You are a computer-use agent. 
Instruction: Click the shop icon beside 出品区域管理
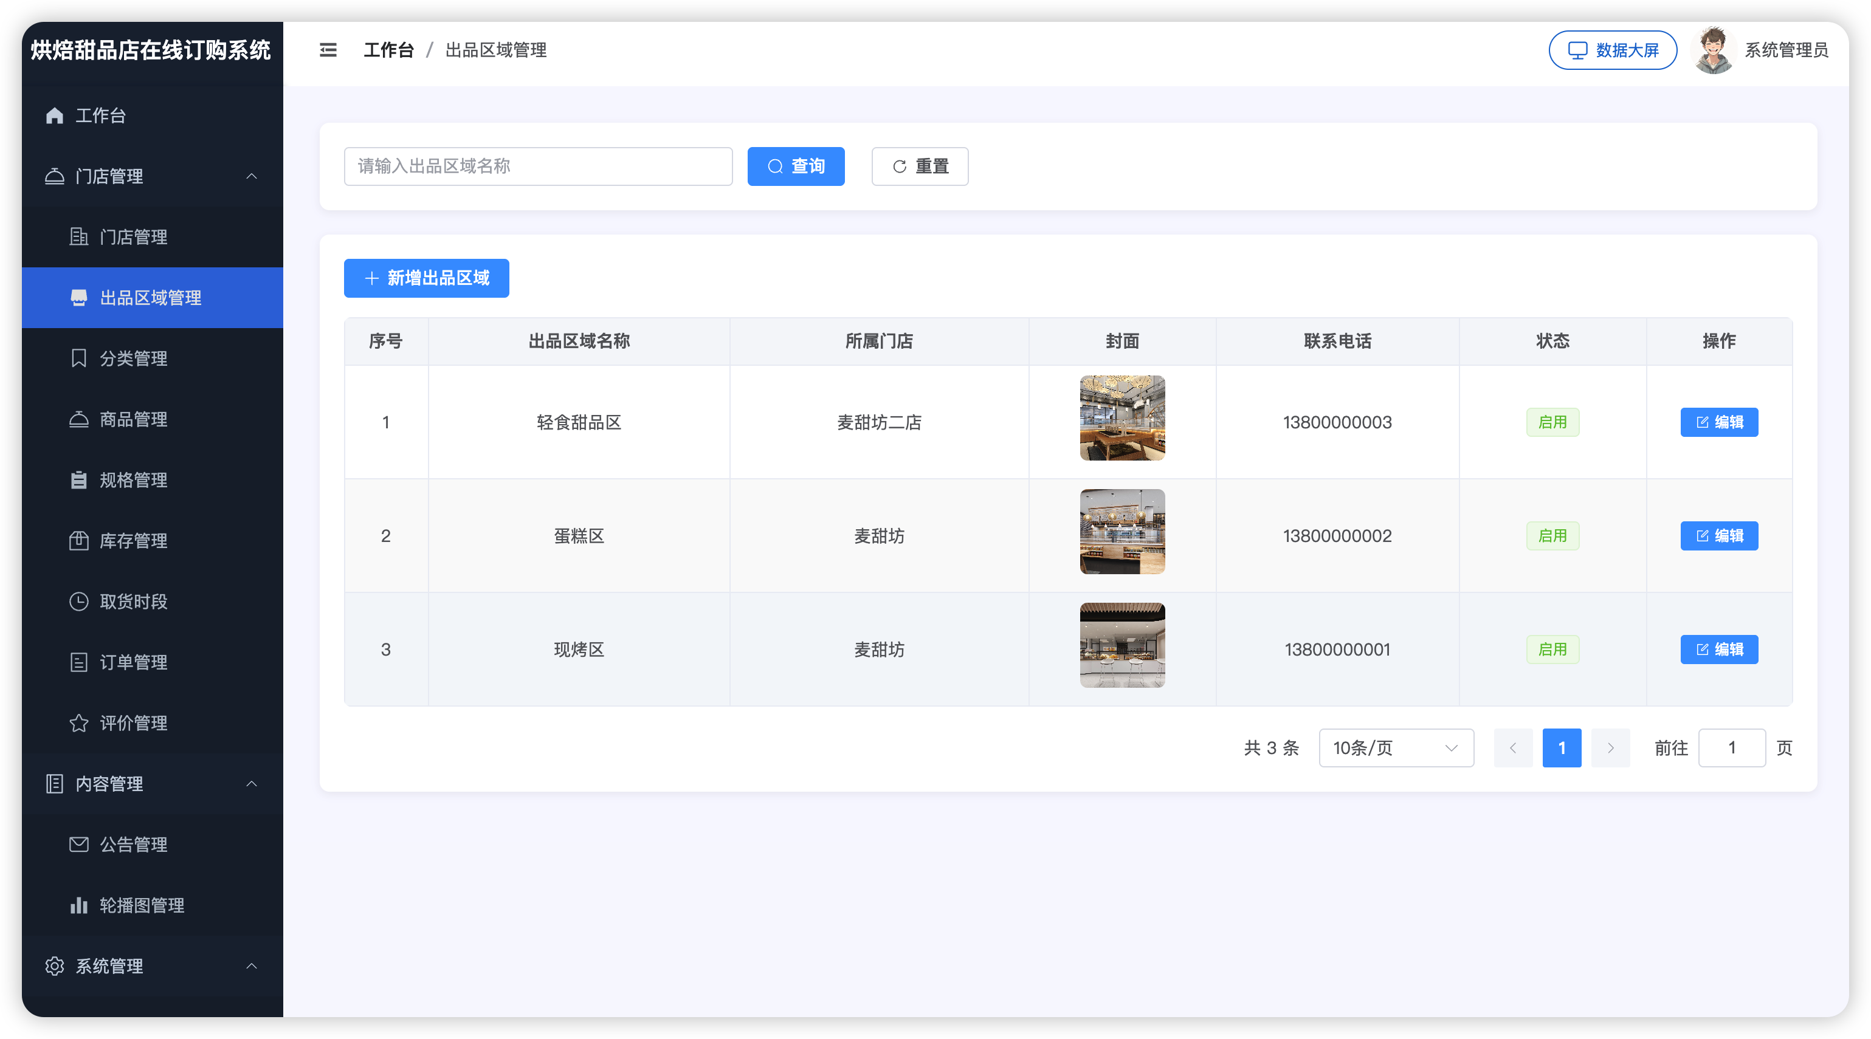[78, 298]
